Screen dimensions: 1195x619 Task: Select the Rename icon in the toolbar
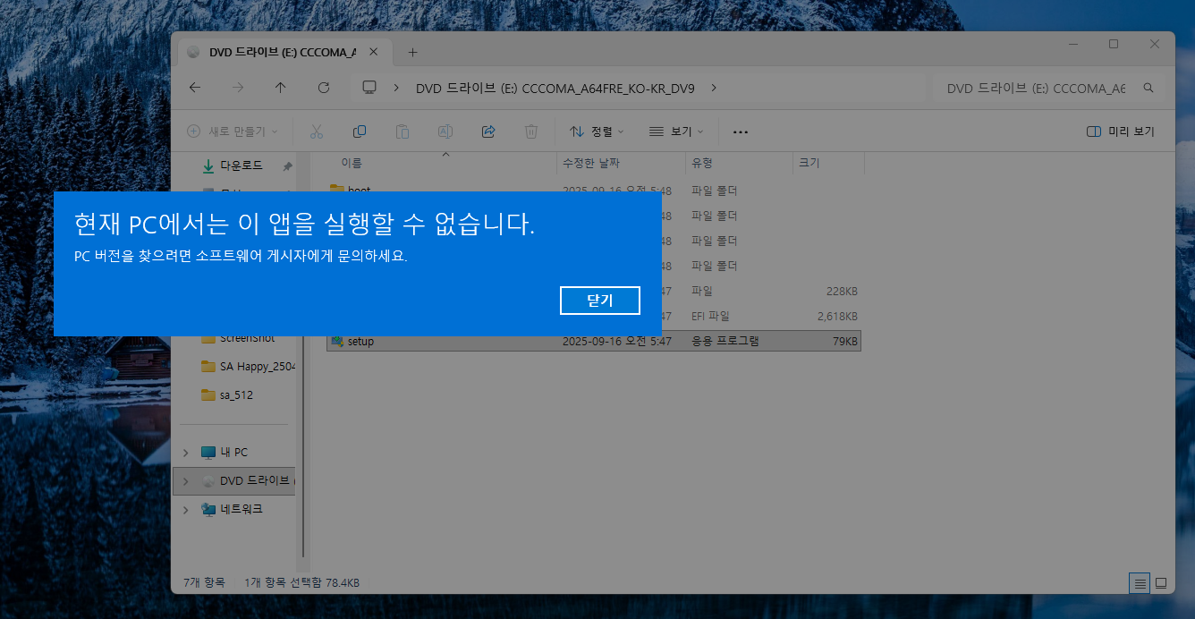coord(445,131)
